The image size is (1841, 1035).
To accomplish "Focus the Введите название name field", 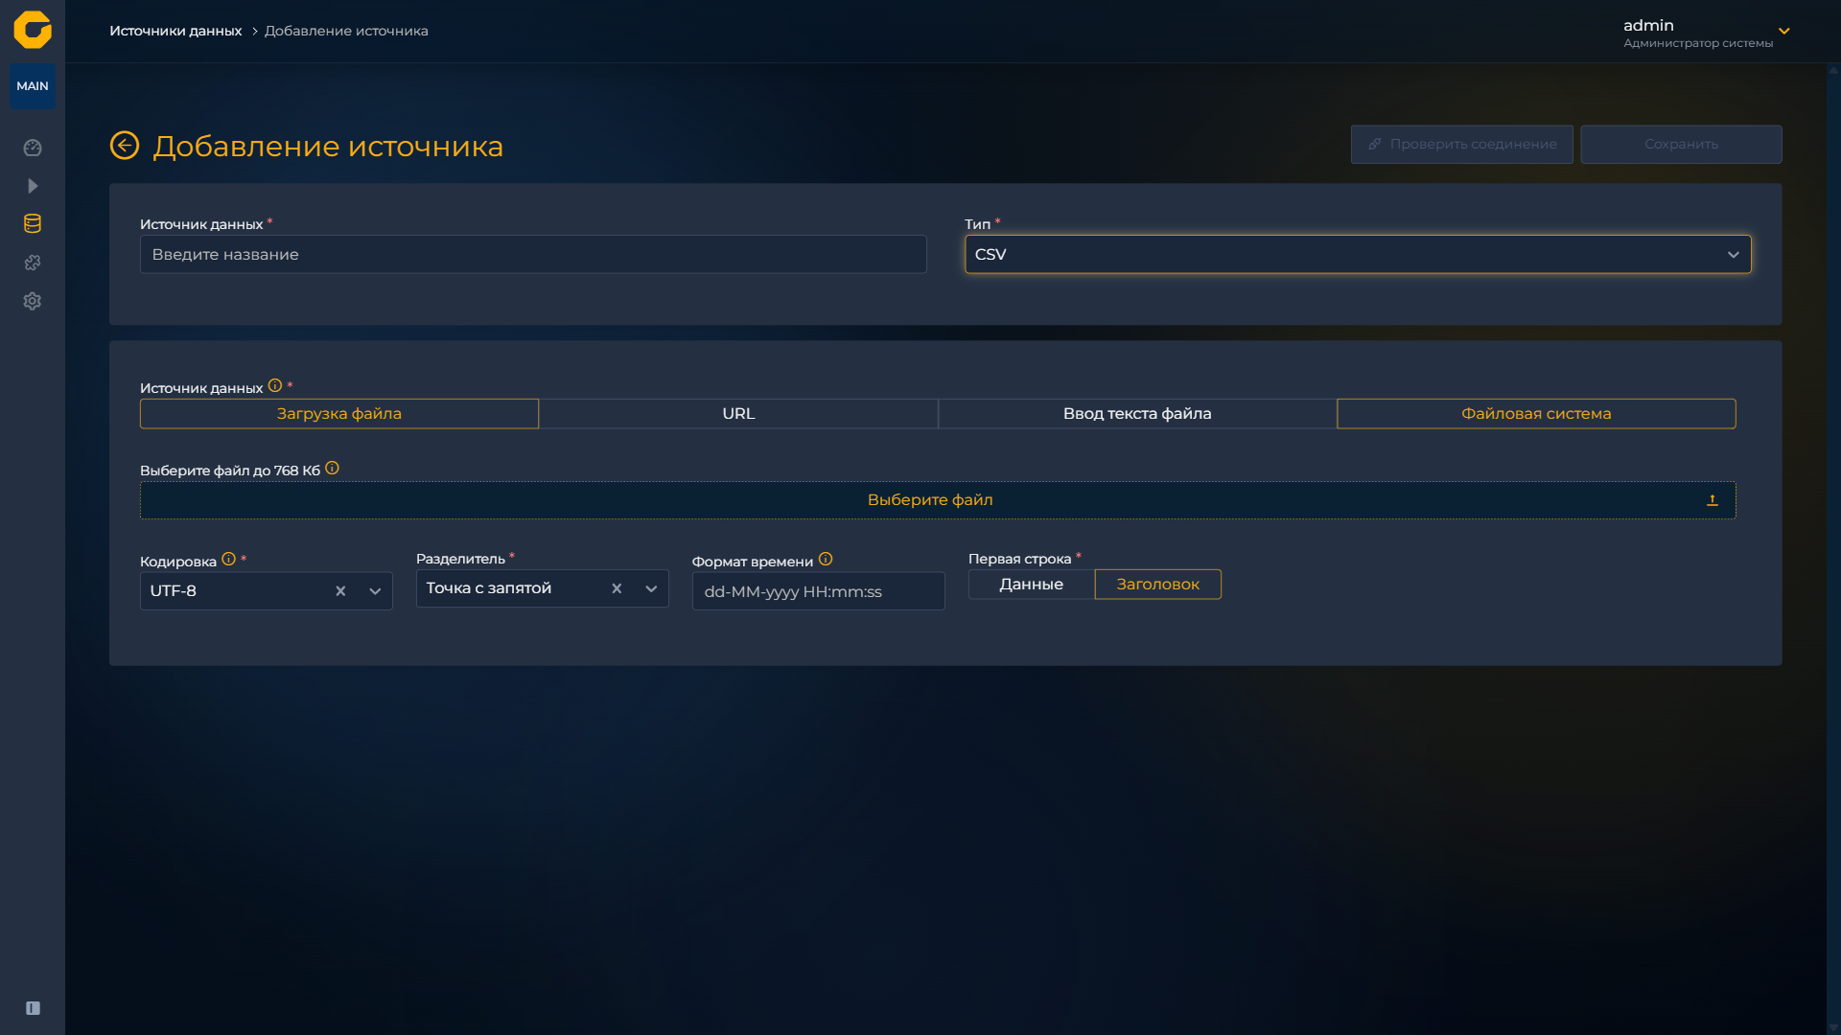I will 533,254.
